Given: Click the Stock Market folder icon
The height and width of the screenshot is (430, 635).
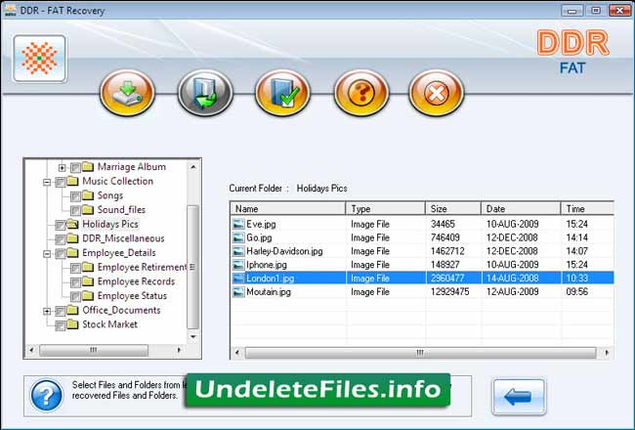Looking at the screenshot, I should tap(72, 324).
